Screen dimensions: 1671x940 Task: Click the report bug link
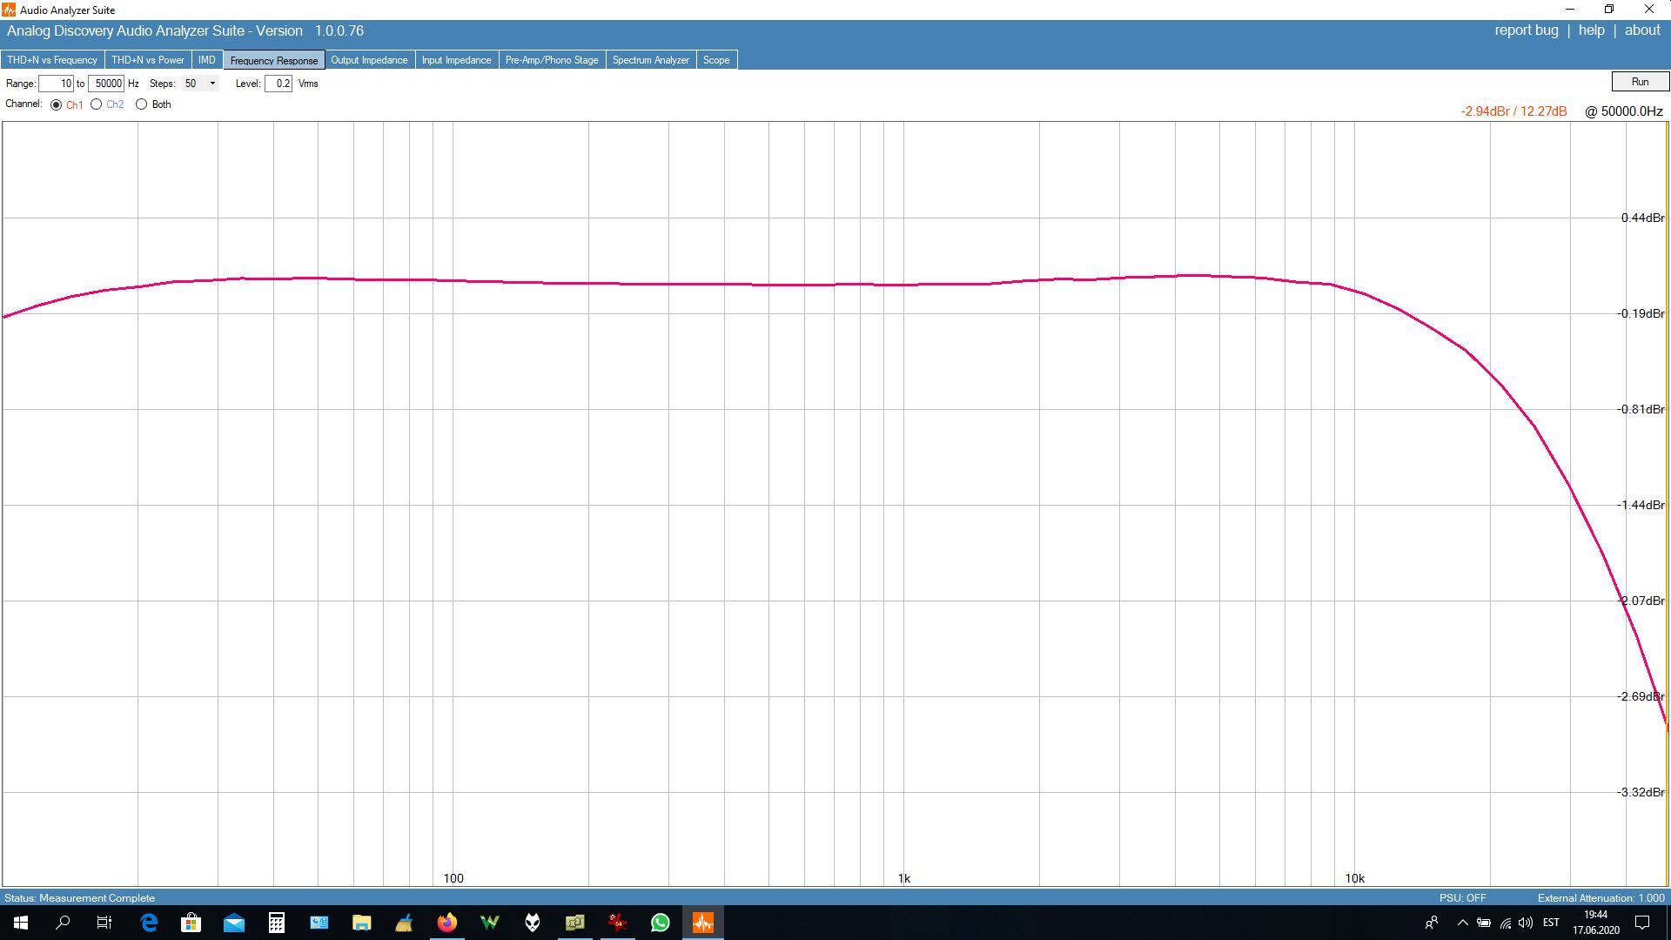[1526, 30]
